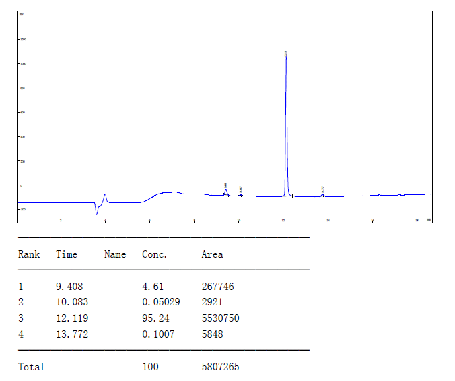Image resolution: width=455 pixels, height=381 pixels.
Task: Select the Name column header
Action: tap(115, 254)
